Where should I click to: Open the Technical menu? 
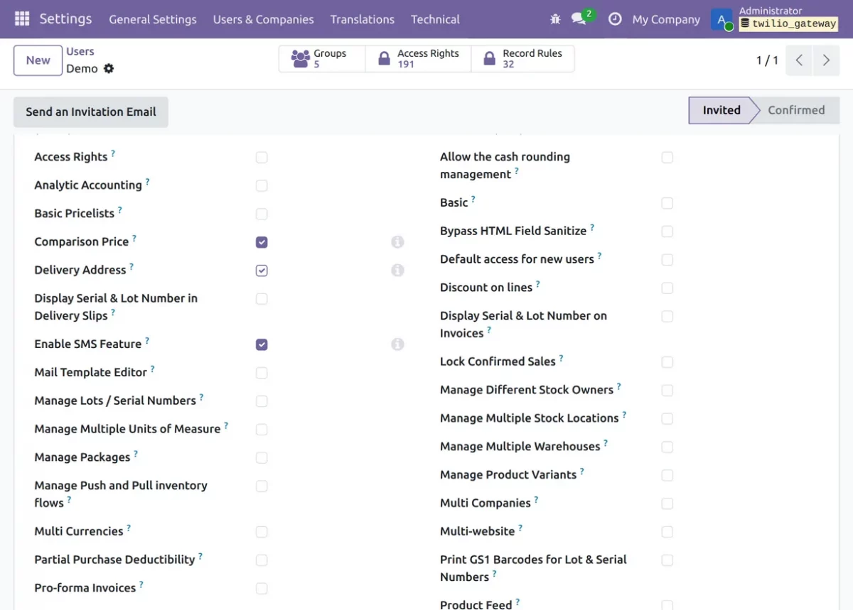tap(435, 19)
